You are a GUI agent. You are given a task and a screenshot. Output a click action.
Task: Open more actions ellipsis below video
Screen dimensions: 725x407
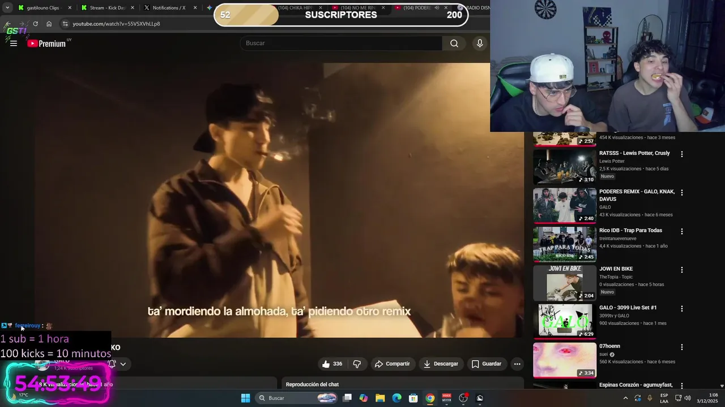[517, 364]
